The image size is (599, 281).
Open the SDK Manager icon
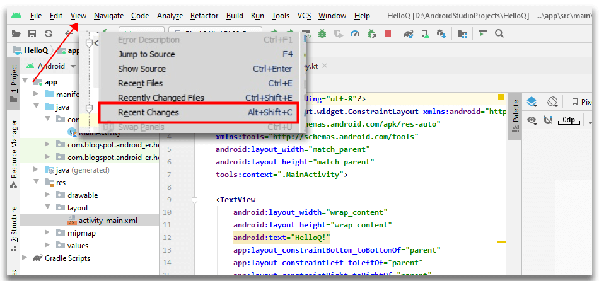tap(441, 33)
